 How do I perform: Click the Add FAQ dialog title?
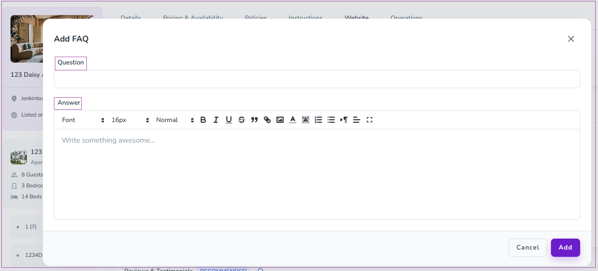(x=71, y=39)
